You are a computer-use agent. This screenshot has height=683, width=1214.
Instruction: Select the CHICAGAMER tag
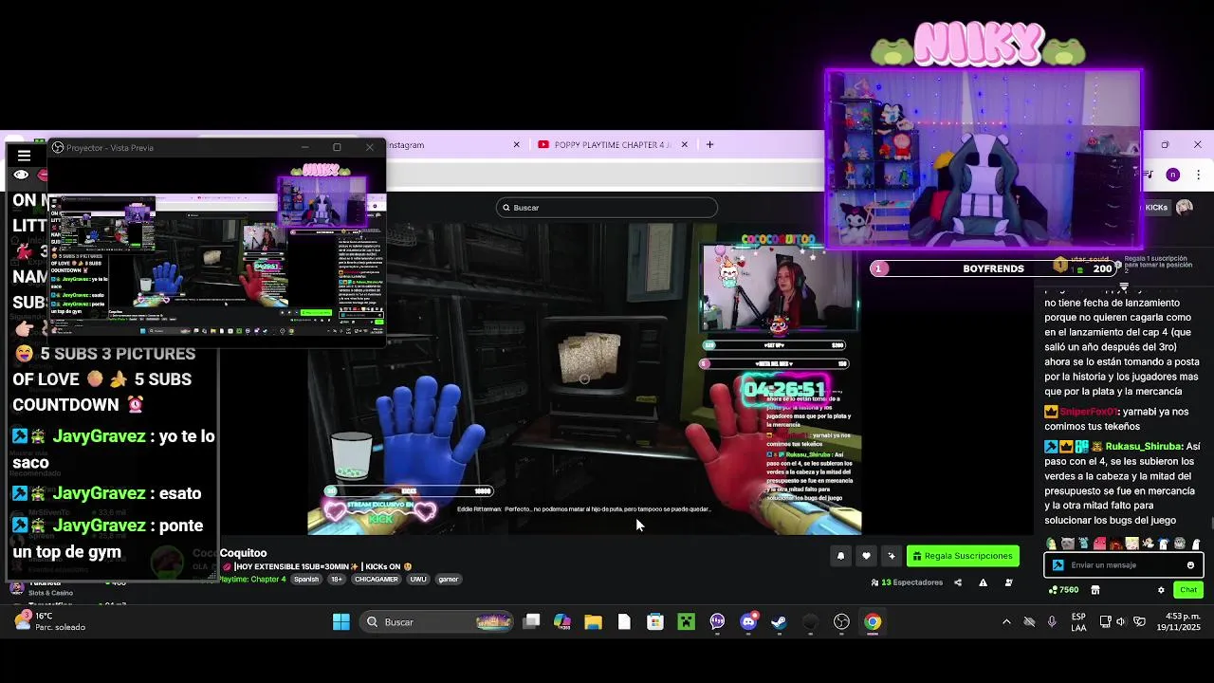(x=377, y=580)
